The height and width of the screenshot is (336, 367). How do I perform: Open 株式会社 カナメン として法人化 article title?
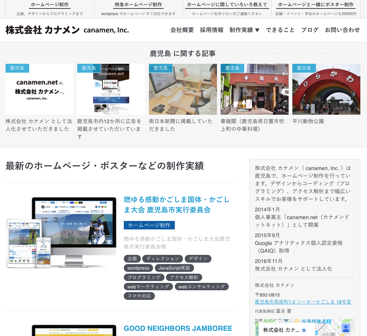coord(39,125)
